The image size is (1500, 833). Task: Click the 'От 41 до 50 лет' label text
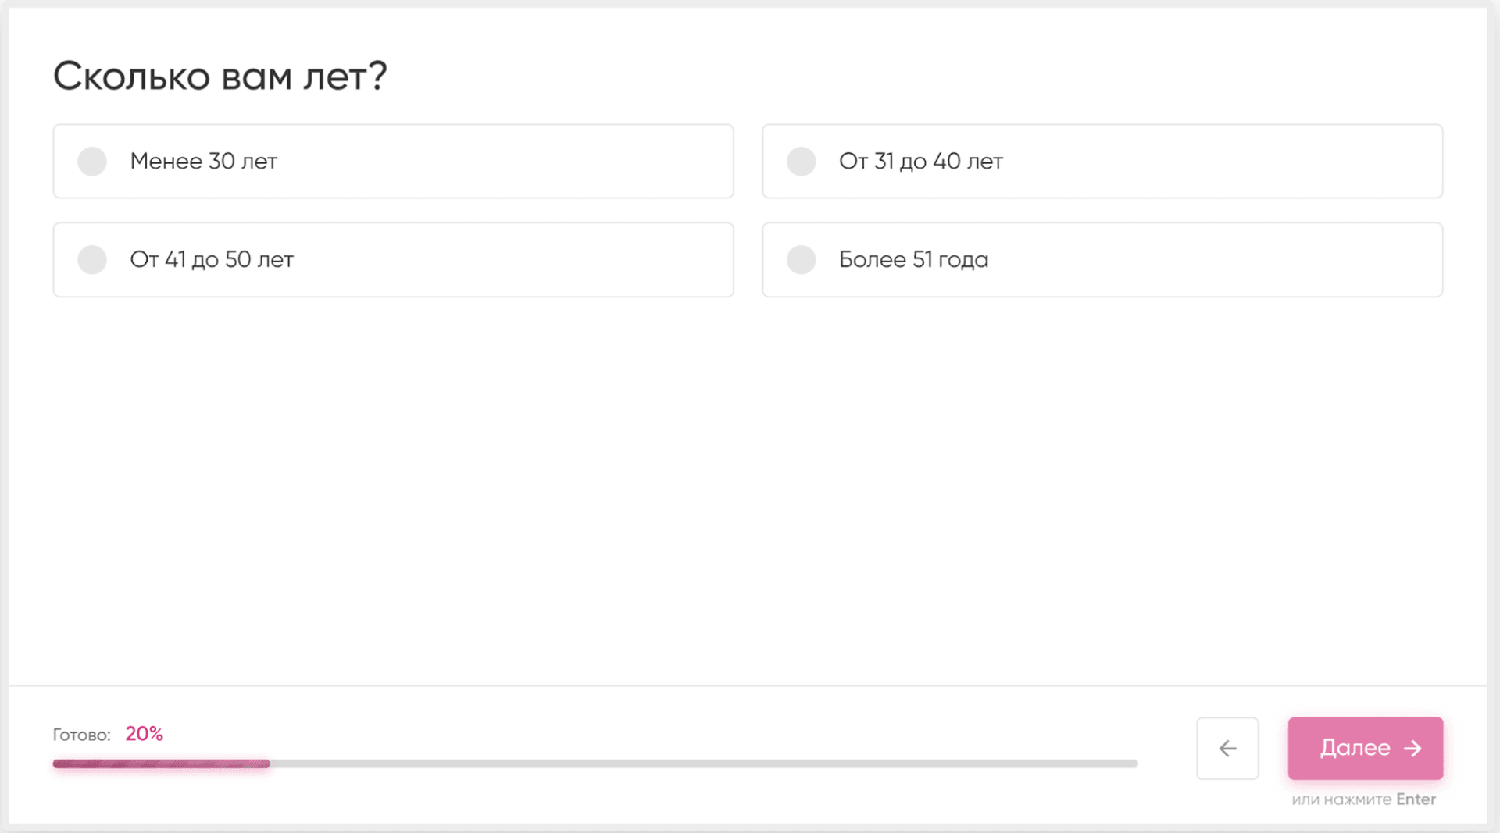(x=212, y=260)
